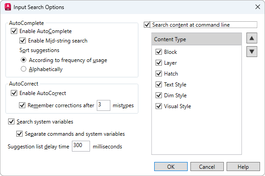Image resolution: width=265 pixels, height=176 pixels.
Task: Click the delay time milliseconds field
Action: (81, 146)
